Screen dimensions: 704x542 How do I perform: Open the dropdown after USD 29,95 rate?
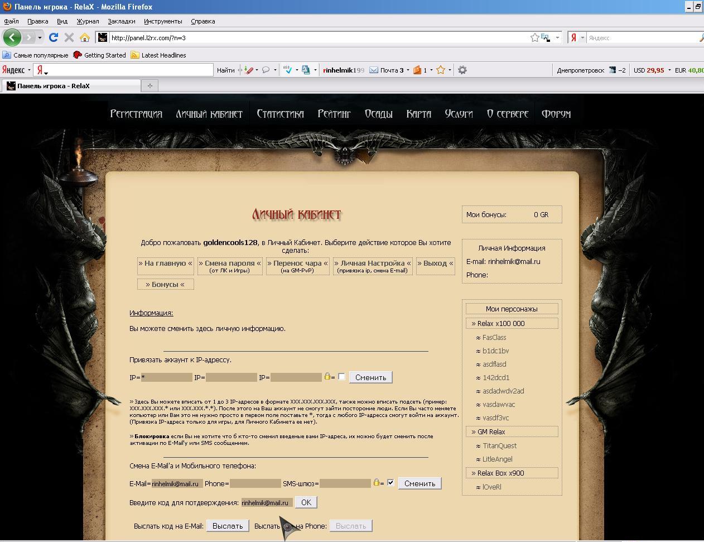669,70
